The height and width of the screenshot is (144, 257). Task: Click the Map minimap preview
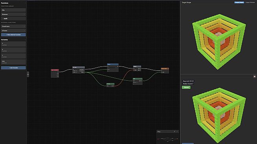pyautogui.click(x=168, y=139)
